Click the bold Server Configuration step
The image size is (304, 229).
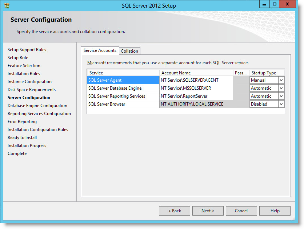tap(29, 98)
